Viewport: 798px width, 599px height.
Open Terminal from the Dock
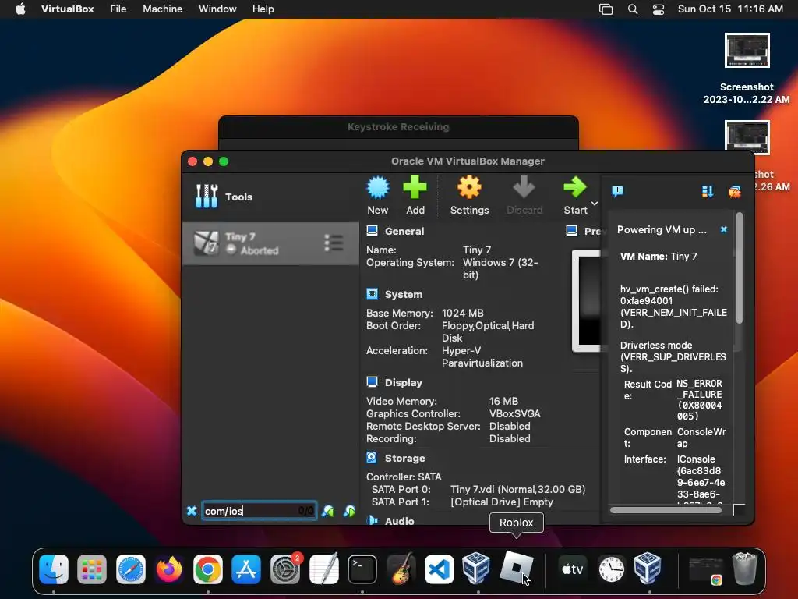pyautogui.click(x=362, y=569)
